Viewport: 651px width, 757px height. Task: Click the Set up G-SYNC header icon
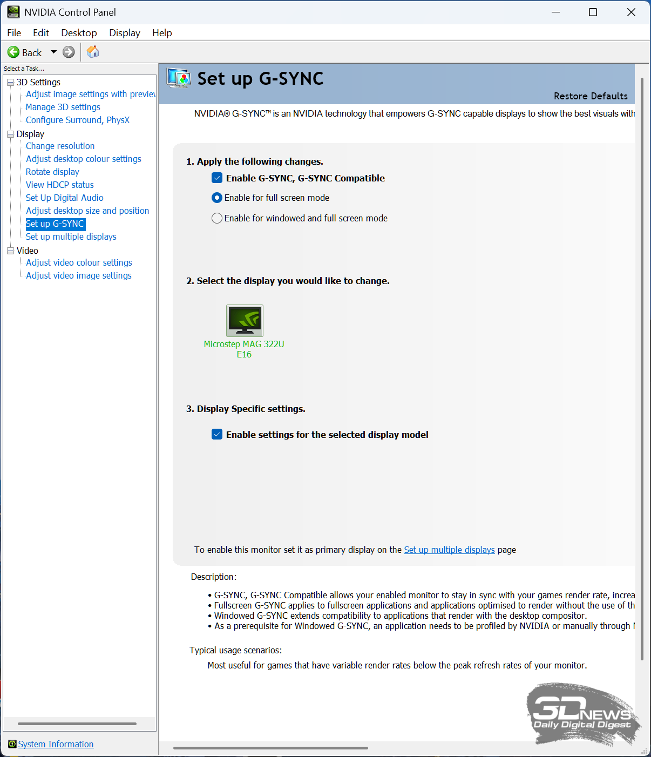179,78
